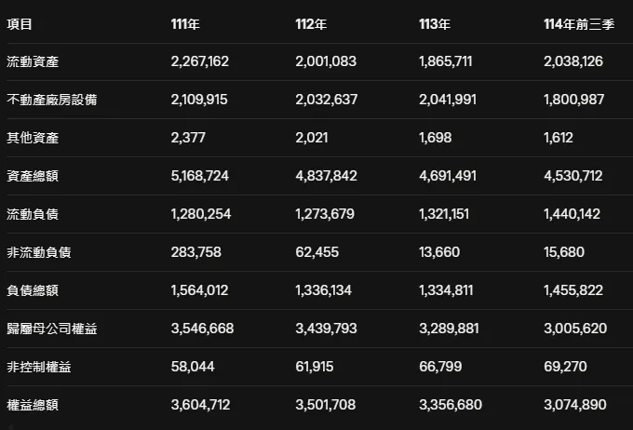Image resolution: width=633 pixels, height=430 pixels.
Task: Select the 111年 column header
Action: tap(185, 24)
